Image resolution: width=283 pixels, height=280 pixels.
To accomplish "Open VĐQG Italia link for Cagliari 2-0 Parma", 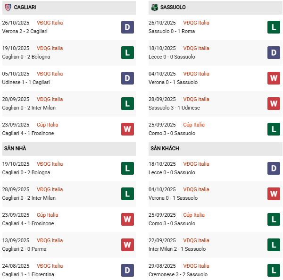I will tap(50, 240).
